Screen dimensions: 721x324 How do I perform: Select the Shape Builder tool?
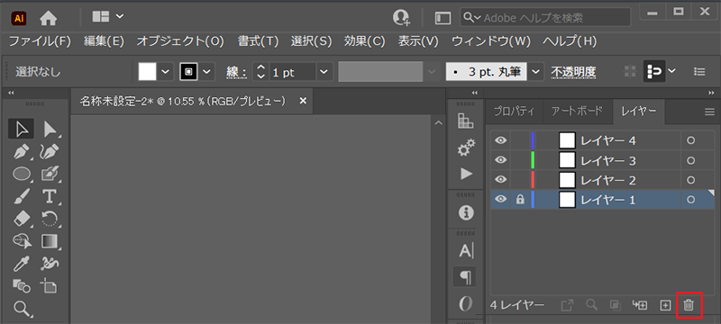click(x=21, y=240)
